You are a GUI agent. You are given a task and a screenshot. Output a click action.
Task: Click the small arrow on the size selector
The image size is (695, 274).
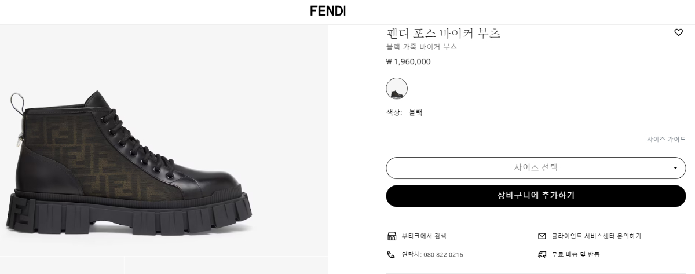675,169
